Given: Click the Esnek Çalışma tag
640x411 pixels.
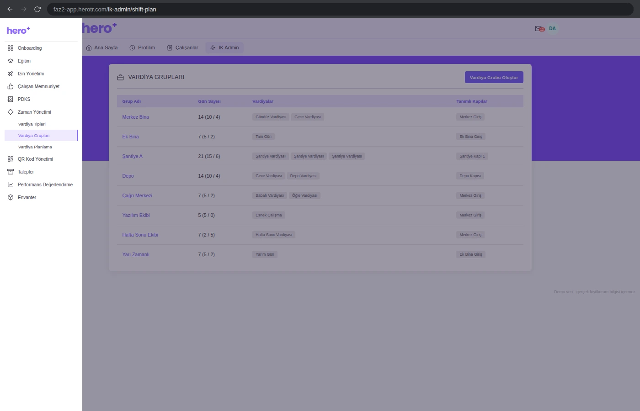Looking at the screenshot, I should 269,215.
